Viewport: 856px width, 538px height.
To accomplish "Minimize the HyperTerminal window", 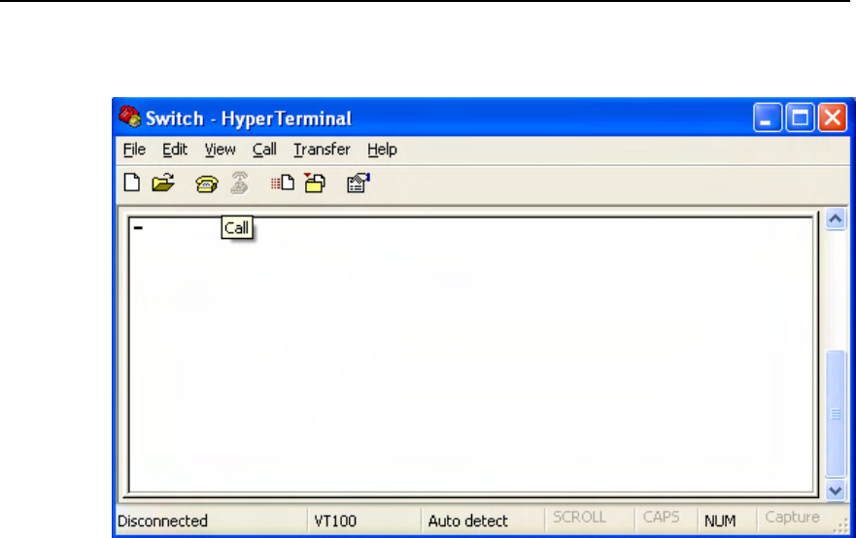I will (x=767, y=118).
